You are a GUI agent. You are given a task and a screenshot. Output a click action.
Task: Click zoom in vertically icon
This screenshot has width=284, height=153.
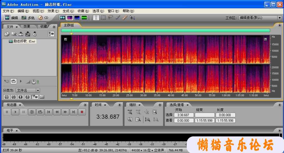click(148, 120)
